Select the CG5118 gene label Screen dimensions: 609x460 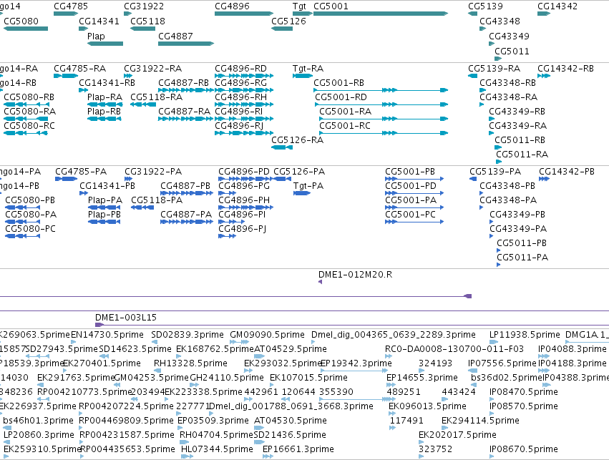[147, 21]
